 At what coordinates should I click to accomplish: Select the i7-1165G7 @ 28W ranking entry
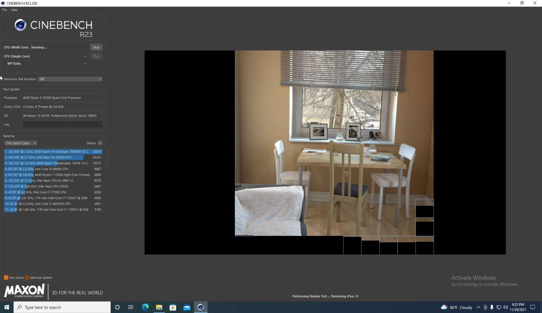pyautogui.click(x=53, y=198)
